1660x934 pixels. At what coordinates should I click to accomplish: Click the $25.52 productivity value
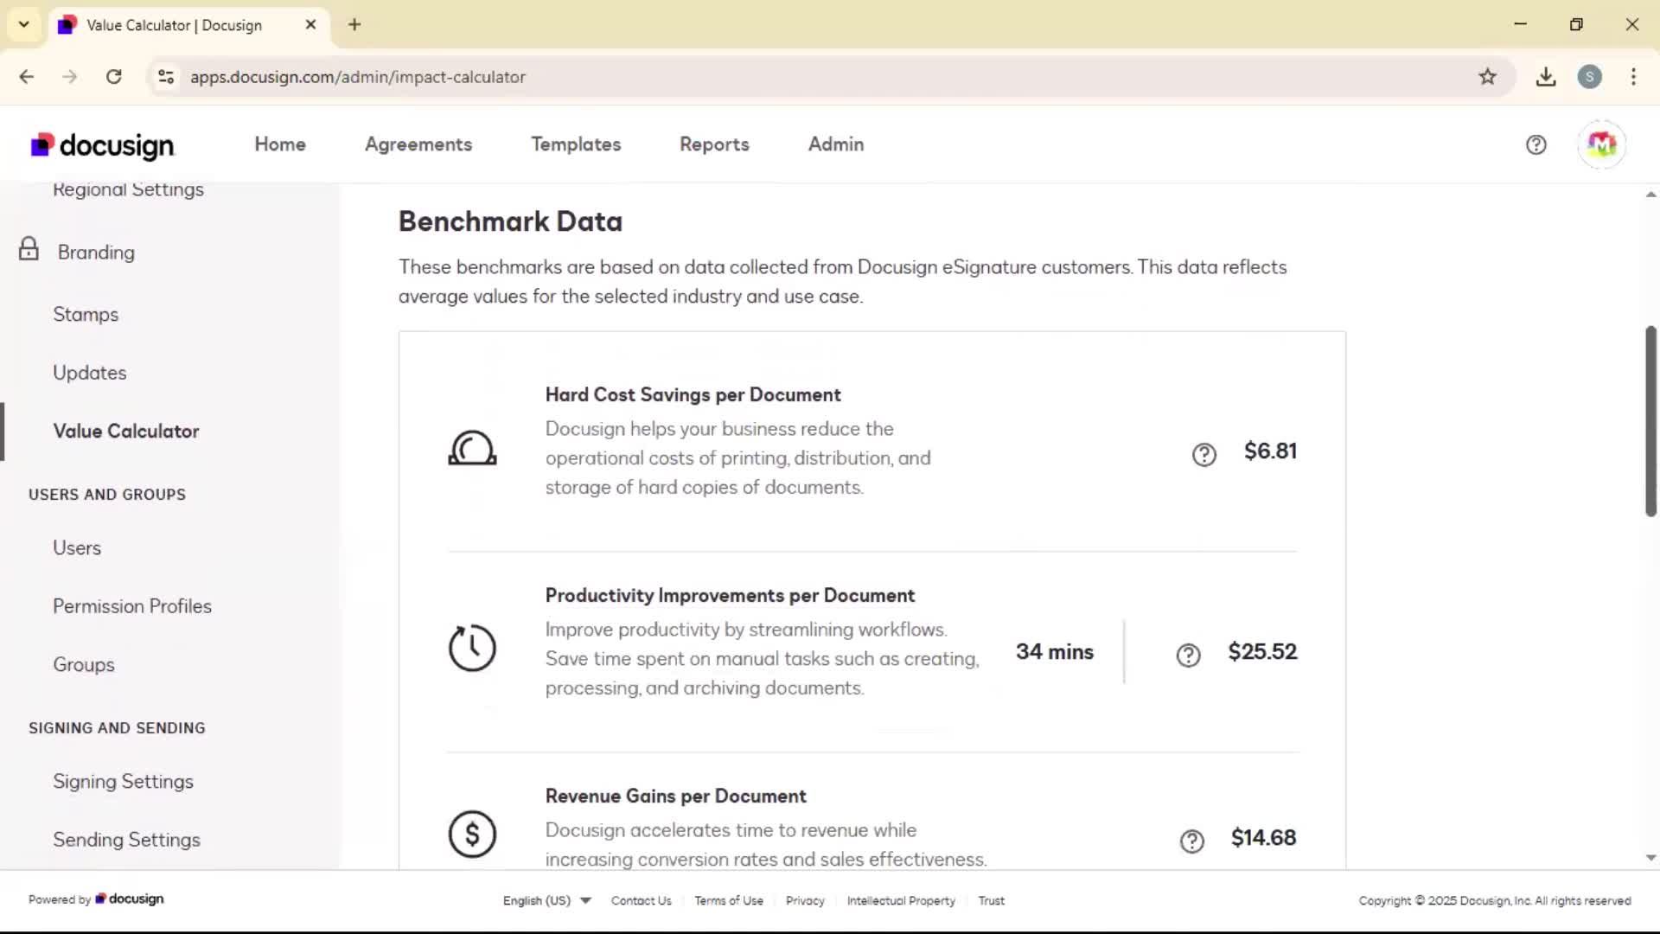coord(1262,652)
